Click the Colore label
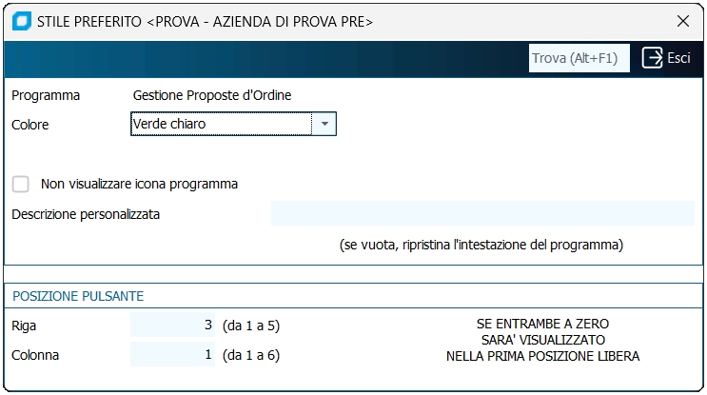Viewport: 707px width, 395px height. [30, 125]
